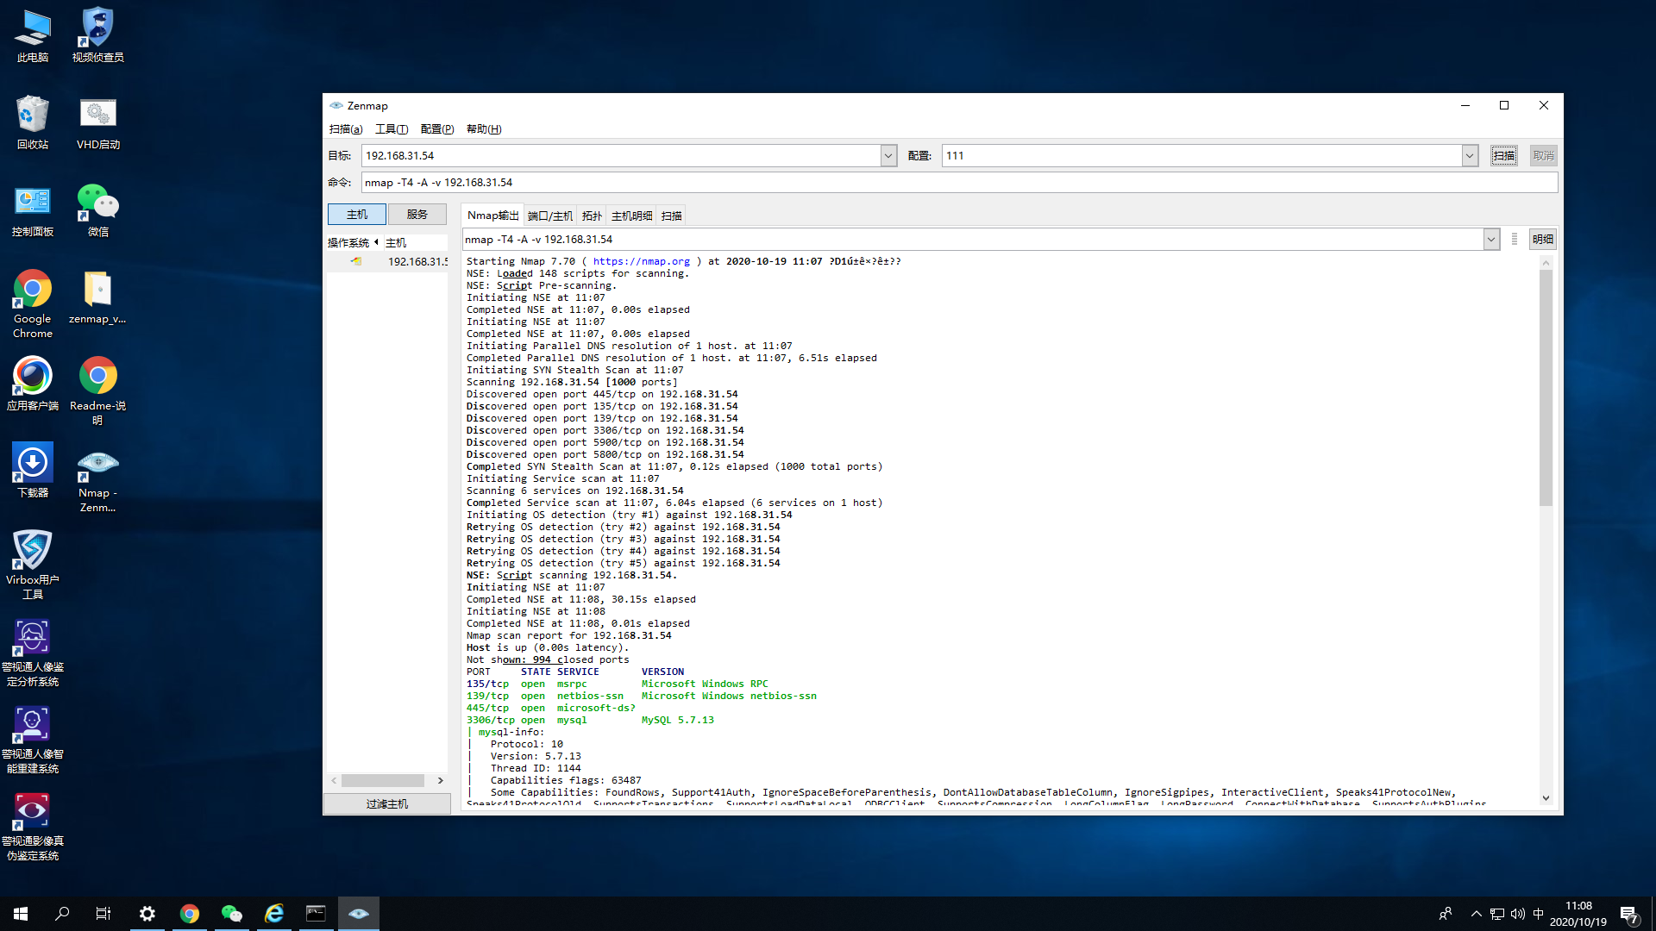Expand the 目标 target dropdown

coord(888,156)
